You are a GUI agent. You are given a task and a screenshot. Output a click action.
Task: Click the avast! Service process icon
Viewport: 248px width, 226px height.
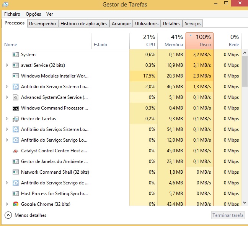click(16, 65)
